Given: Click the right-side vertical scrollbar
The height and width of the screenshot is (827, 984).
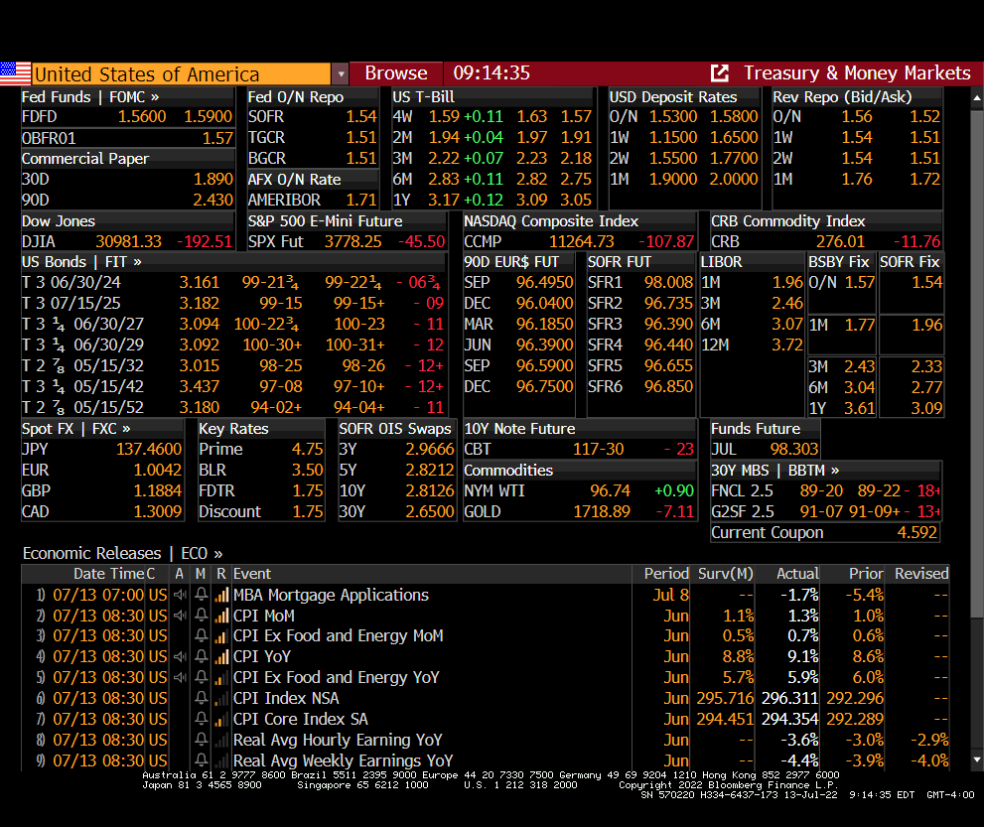Looking at the screenshot, I should coord(977,364).
